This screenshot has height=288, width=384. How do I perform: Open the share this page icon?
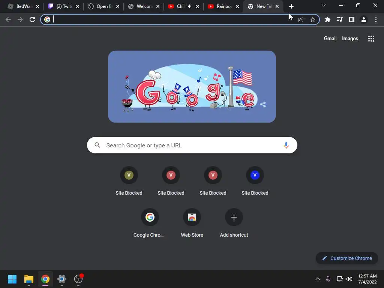(301, 19)
